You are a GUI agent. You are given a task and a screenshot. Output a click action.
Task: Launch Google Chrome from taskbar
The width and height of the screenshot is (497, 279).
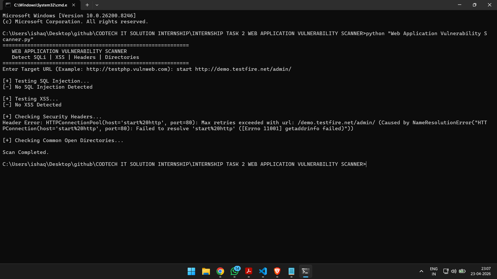220,271
